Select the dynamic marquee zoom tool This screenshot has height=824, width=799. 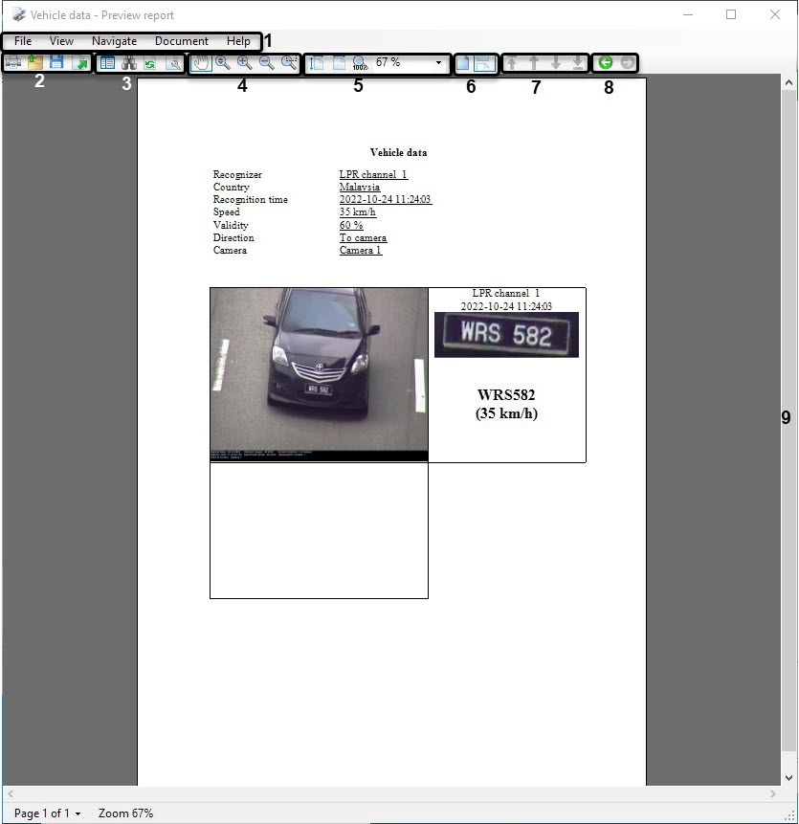[x=289, y=63]
